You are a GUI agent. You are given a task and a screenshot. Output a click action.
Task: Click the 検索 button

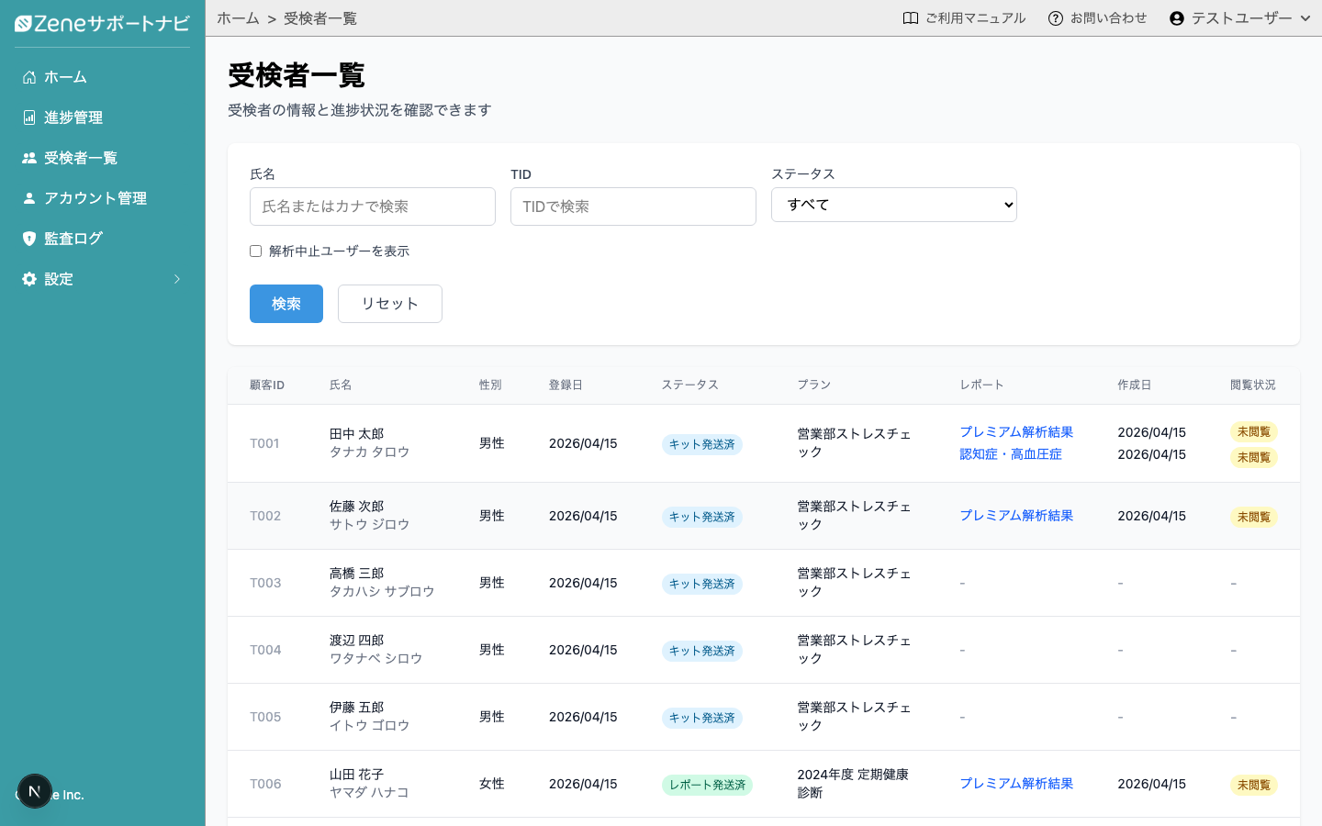[x=286, y=304]
